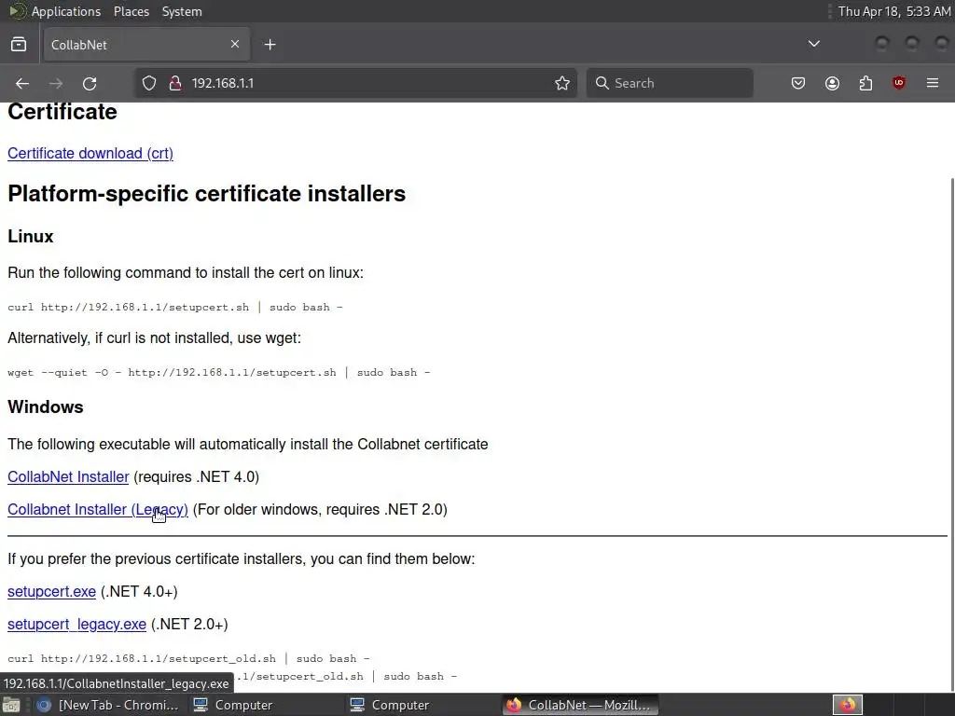Open the Firefox account icon
The width and height of the screenshot is (955, 716).
pyautogui.click(x=832, y=83)
